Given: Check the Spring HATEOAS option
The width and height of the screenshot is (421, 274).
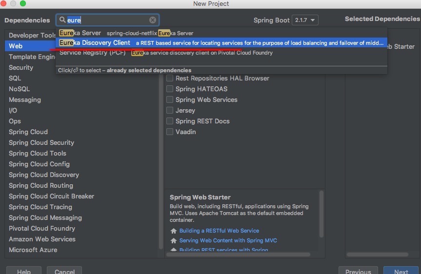Looking at the screenshot, I should point(170,89).
